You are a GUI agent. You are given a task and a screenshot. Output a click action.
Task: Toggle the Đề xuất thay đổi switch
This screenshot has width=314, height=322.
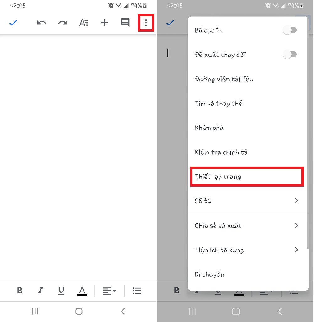click(290, 54)
